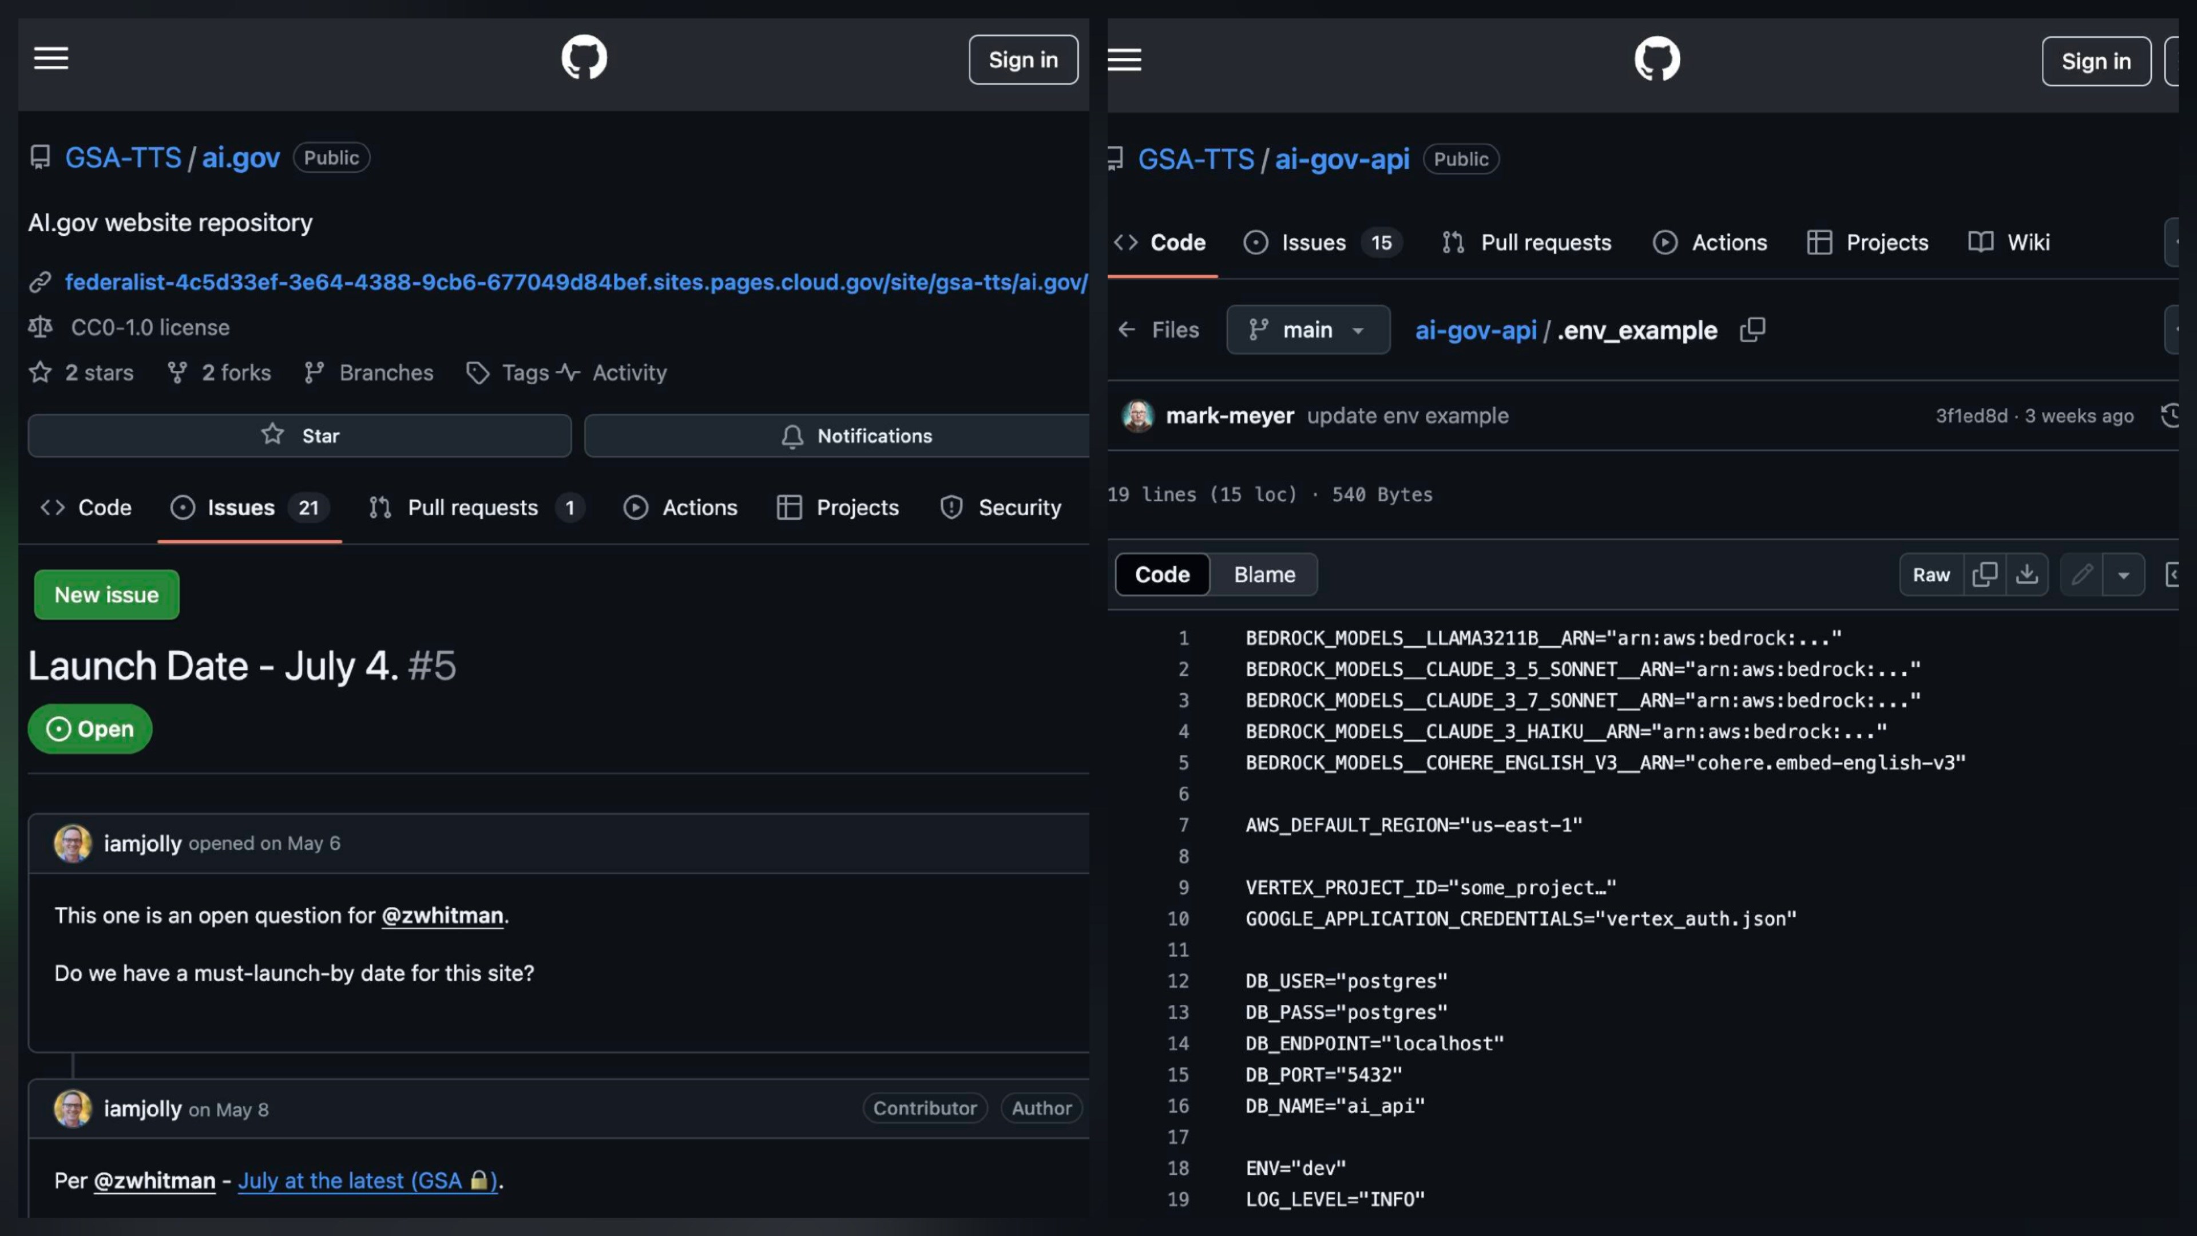2197x1236 pixels.
Task: Click line number 1 in code
Action: click(1184, 638)
